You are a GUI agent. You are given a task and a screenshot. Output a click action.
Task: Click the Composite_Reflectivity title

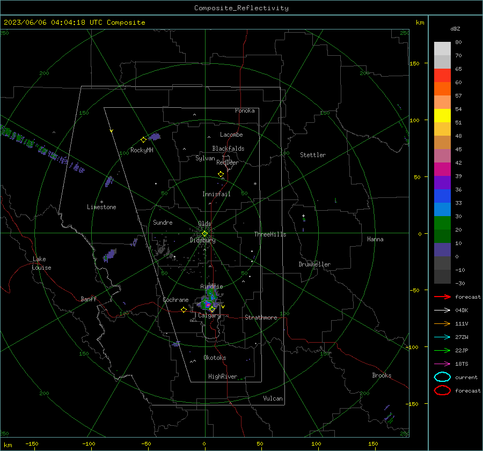pyautogui.click(x=241, y=8)
